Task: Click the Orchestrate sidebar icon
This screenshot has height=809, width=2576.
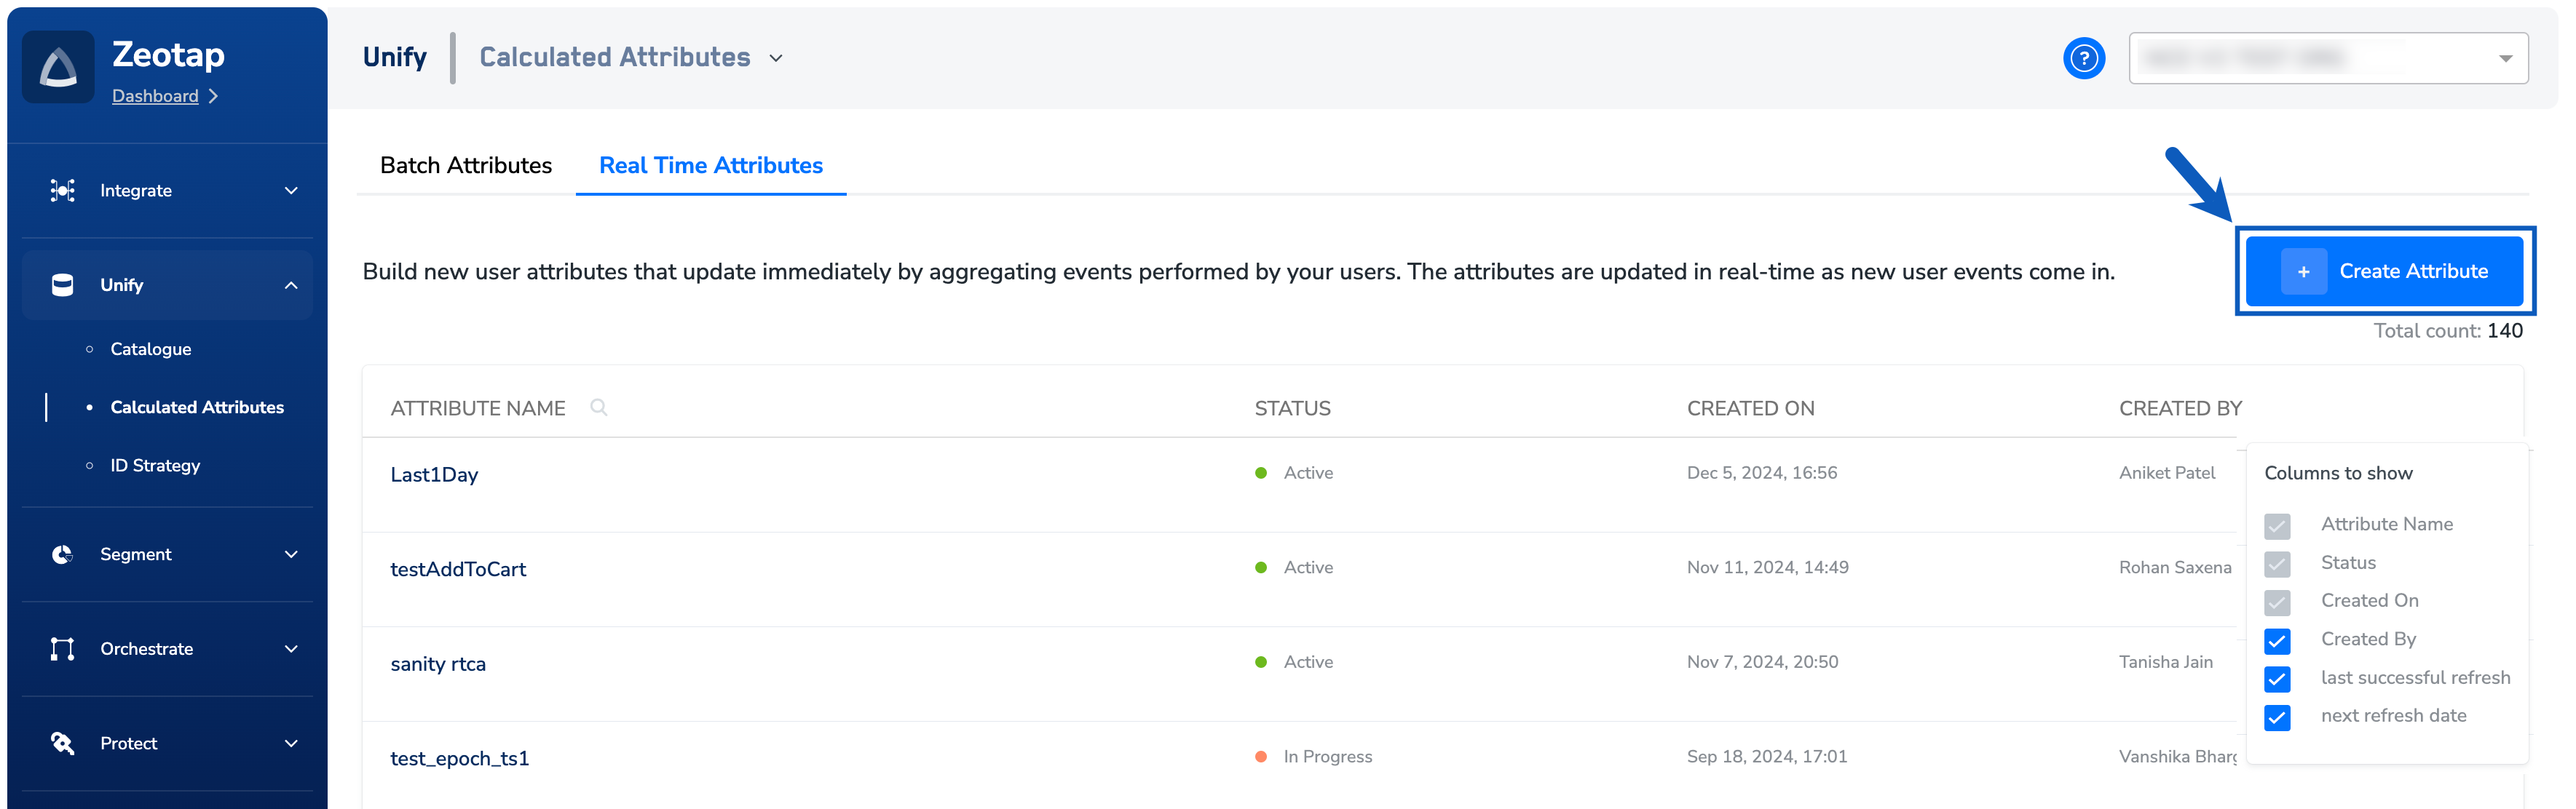Action: (62, 649)
